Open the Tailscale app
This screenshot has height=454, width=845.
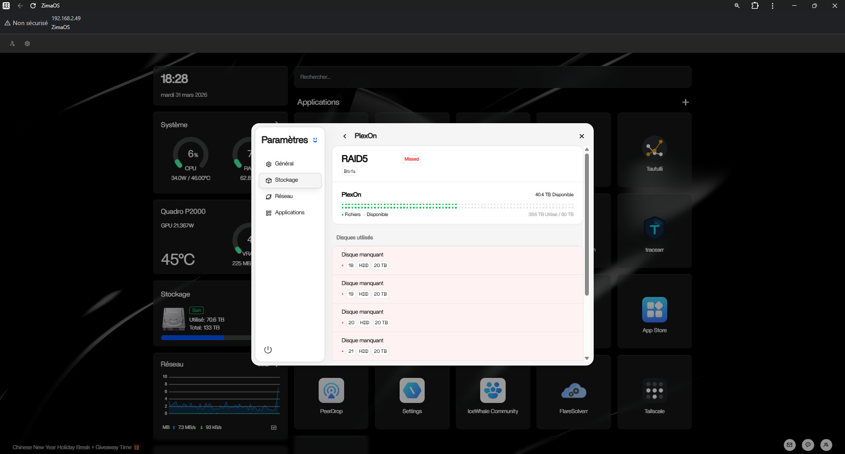click(654, 391)
